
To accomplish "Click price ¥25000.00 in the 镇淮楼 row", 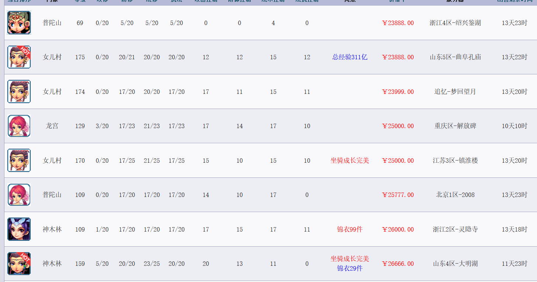I will (x=398, y=161).
